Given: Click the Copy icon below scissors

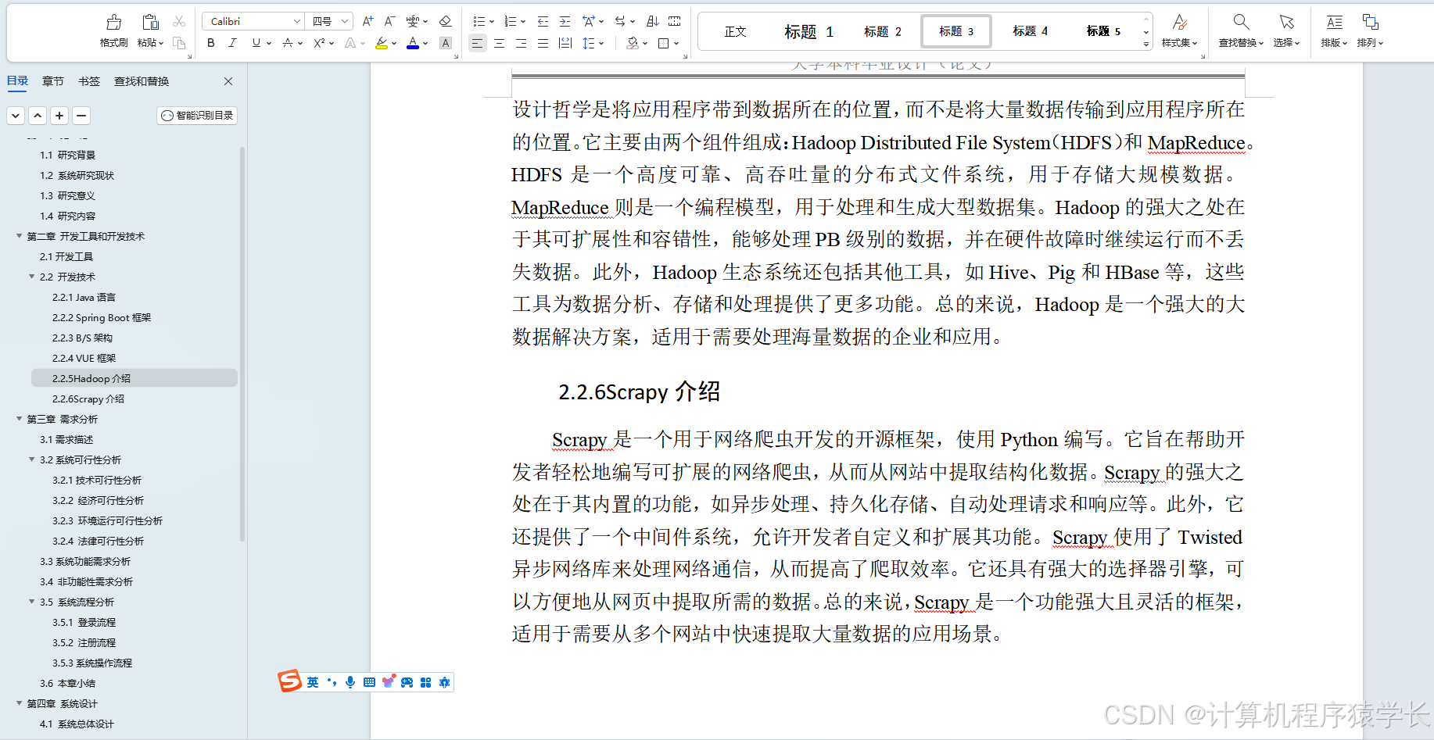Looking at the screenshot, I should 179,43.
